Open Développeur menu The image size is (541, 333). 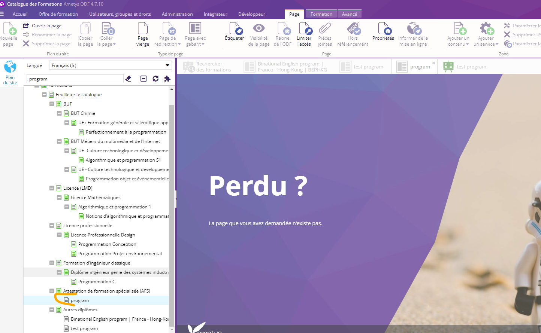pyautogui.click(x=252, y=14)
